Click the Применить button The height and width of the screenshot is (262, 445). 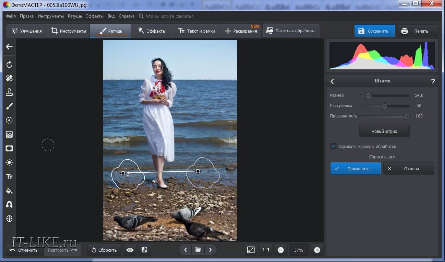pos(356,169)
